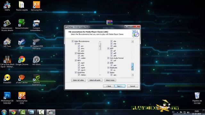205x115 pixels.
Task: Select the Comprar consumibles printer icon
Action: [x=37, y=26]
